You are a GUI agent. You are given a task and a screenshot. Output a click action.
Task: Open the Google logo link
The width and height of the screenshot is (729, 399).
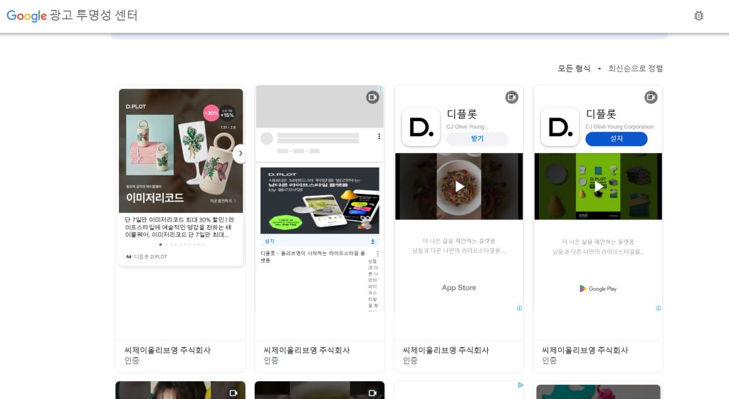click(26, 16)
